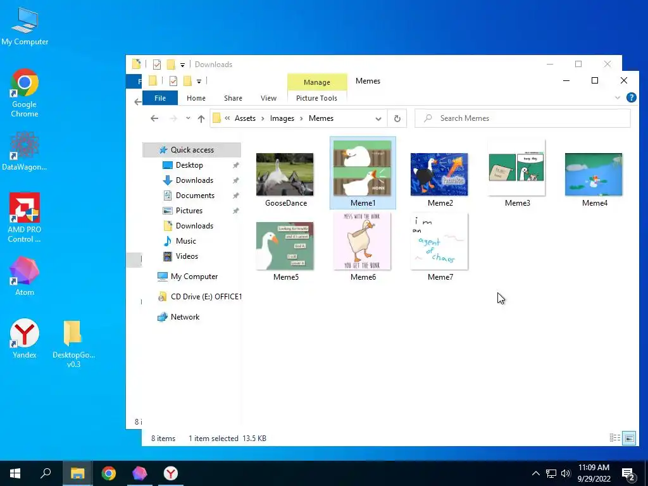The height and width of the screenshot is (486, 648).
Task: Open the volume speaker tray icon
Action: pyautogui.click(x=566, y=473)
